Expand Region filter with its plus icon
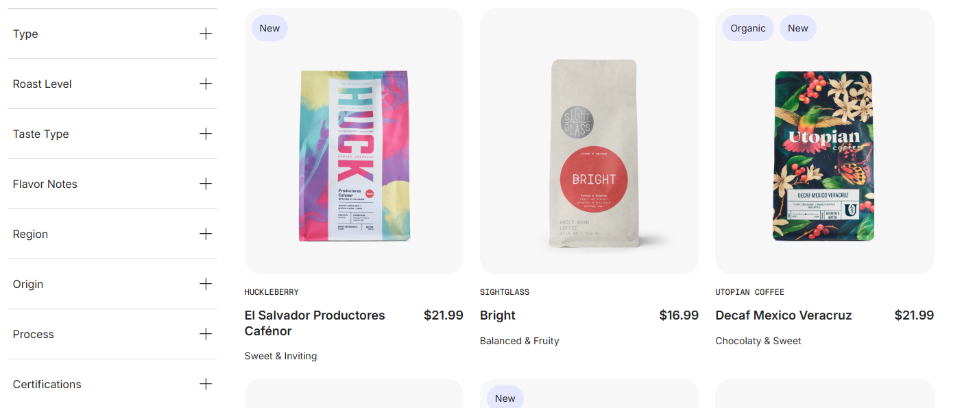 (206, 234)
